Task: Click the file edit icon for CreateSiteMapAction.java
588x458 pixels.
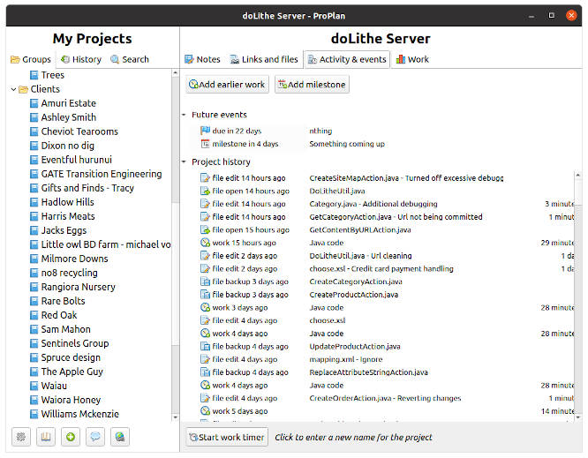Action: (x=205, y=177)
